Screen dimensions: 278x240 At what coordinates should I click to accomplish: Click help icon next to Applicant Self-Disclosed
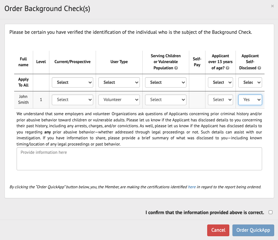click(259, 68)
